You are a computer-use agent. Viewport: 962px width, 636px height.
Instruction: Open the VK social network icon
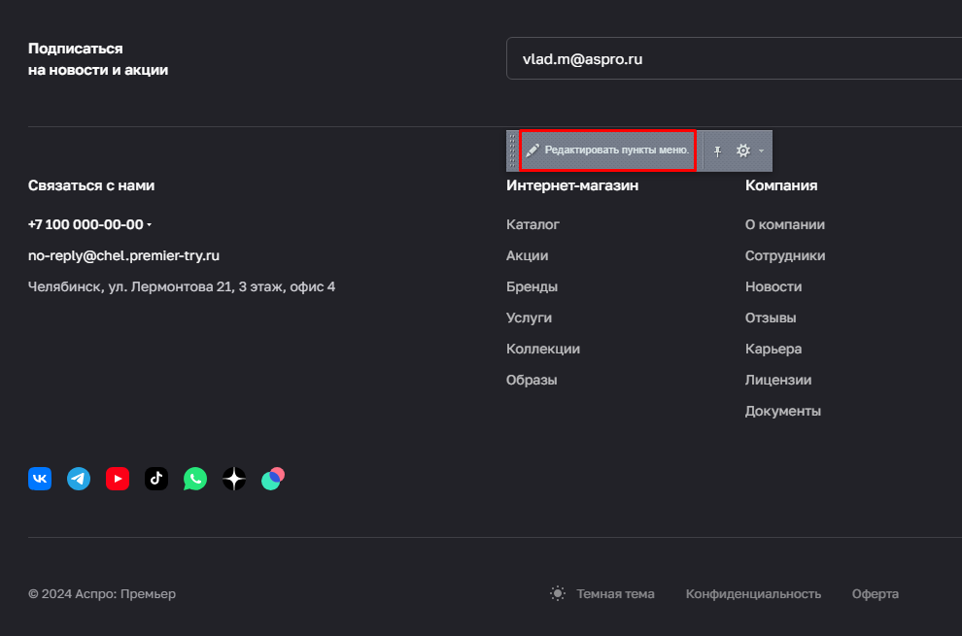[x=40, y=479]
